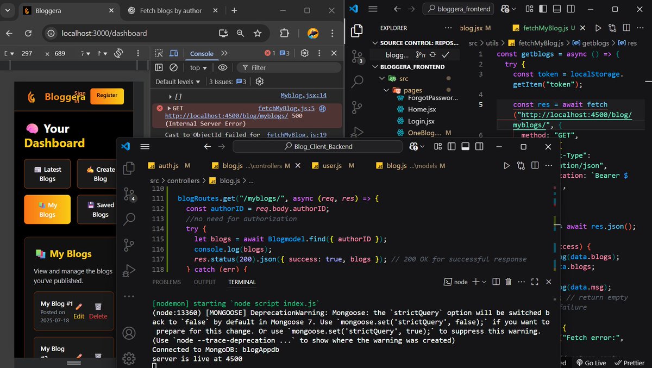Screen dimensions: 652x368
Task: Collapse Source Control Repositories section
Action: (x=376, y=43)
